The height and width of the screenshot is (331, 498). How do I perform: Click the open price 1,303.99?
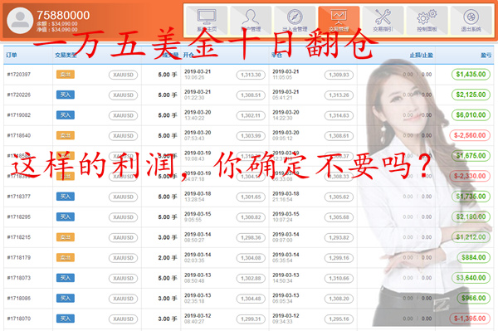point(251,136)
